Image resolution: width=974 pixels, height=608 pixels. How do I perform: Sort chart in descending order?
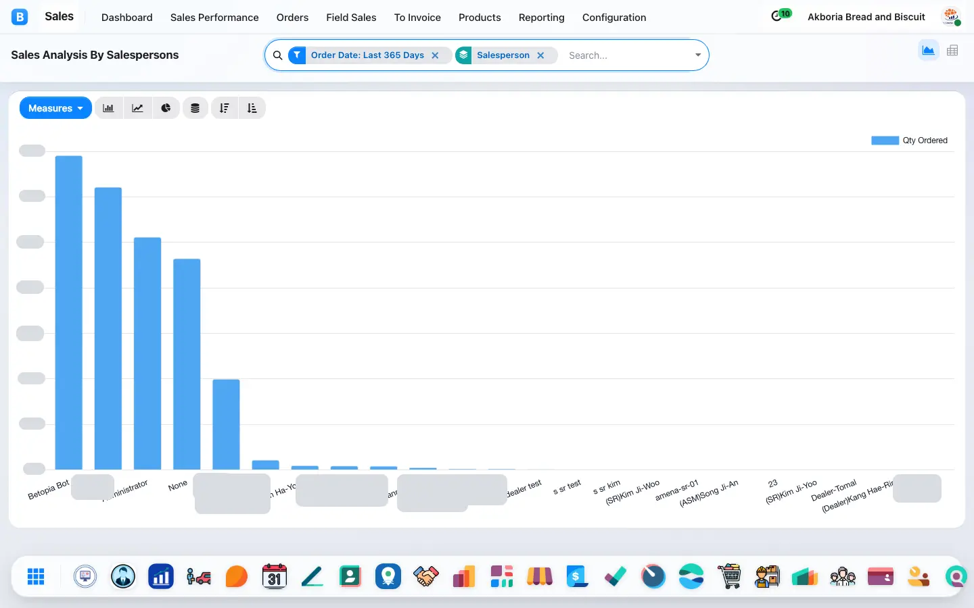point(225,108)
